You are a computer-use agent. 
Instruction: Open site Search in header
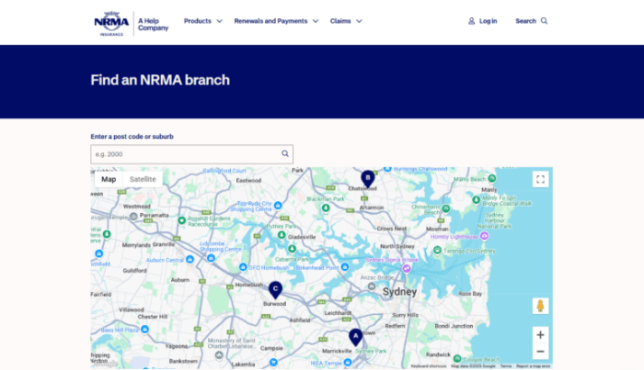tap(531, 21)
